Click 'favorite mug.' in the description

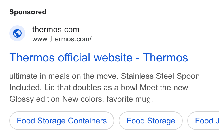point(130,99)
